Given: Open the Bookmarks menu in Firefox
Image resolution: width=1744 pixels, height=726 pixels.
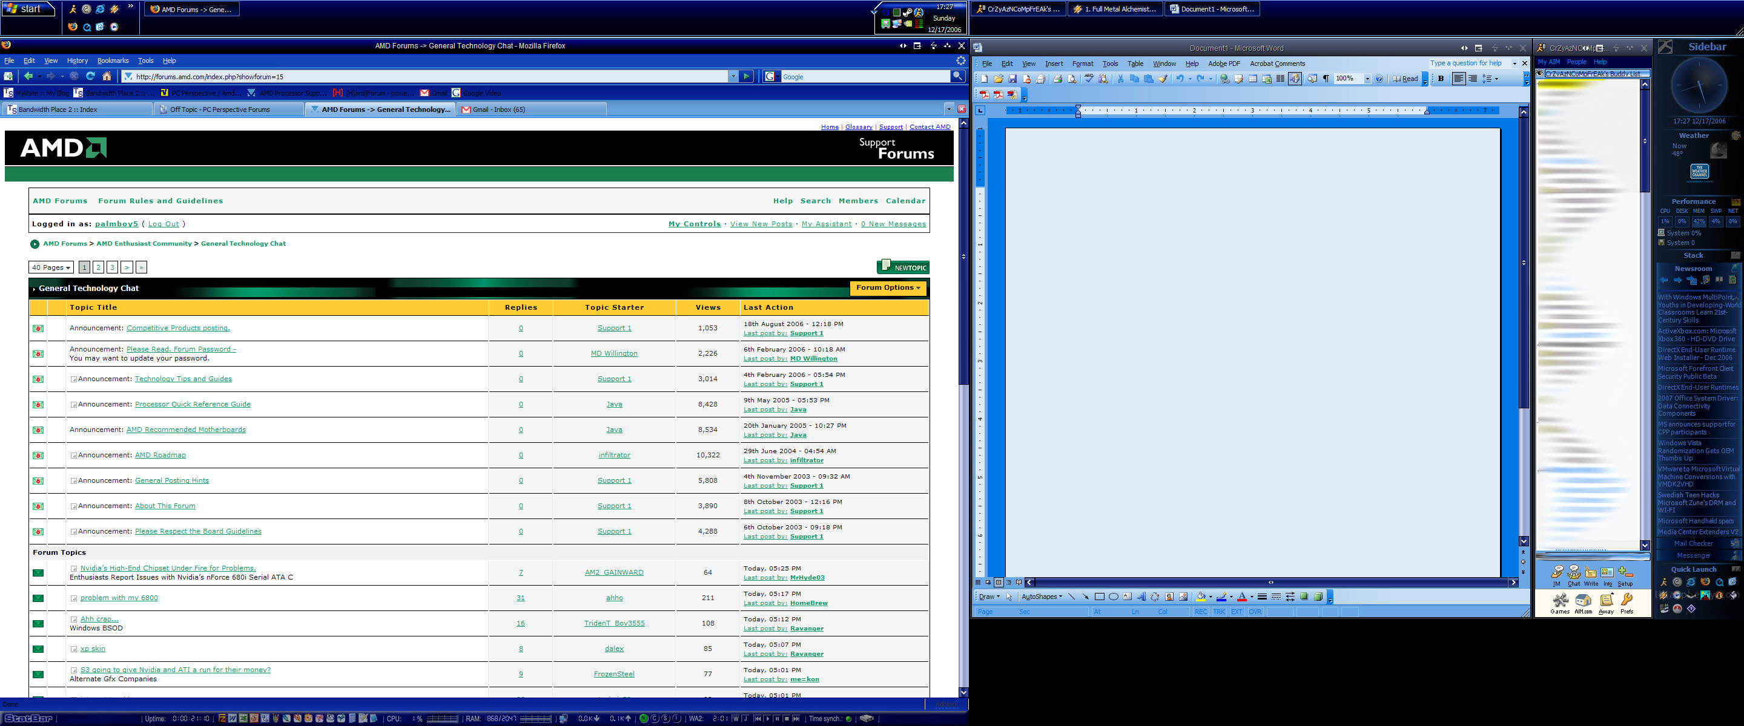Looking at the screenshot, I should [x=113, y=60].
